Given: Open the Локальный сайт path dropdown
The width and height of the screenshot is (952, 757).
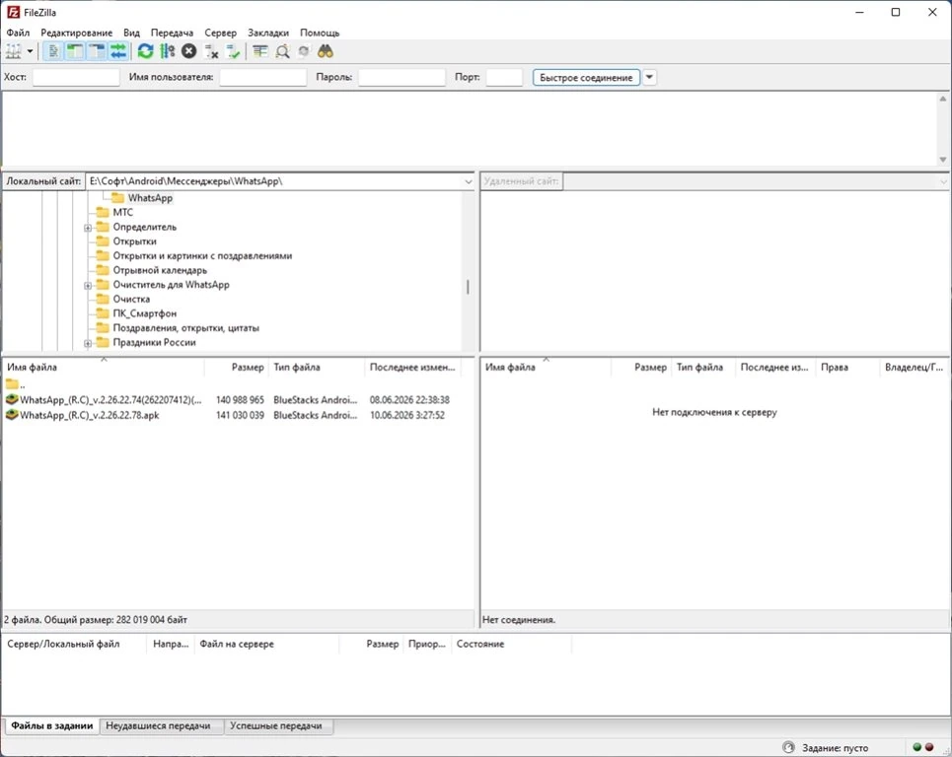Looking at the screenshot, I should tap(468, 181).
